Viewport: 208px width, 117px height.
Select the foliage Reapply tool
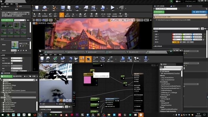click(x=67, y=15)
